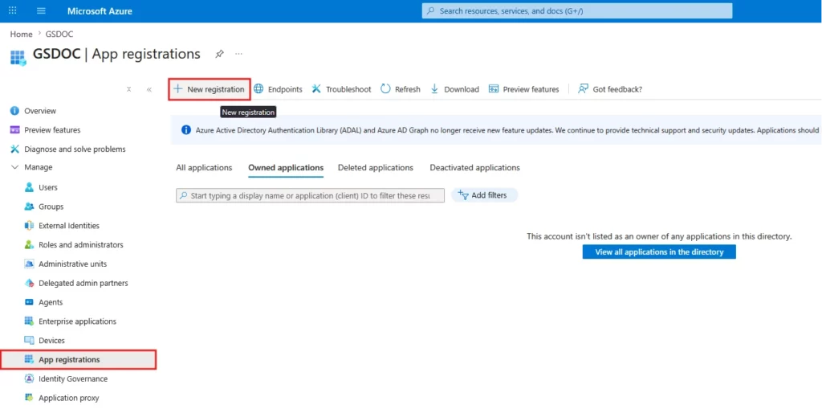The image size is (822, 409).
Task: Open Endpoints from the toolbar
Action: (278, 89)
